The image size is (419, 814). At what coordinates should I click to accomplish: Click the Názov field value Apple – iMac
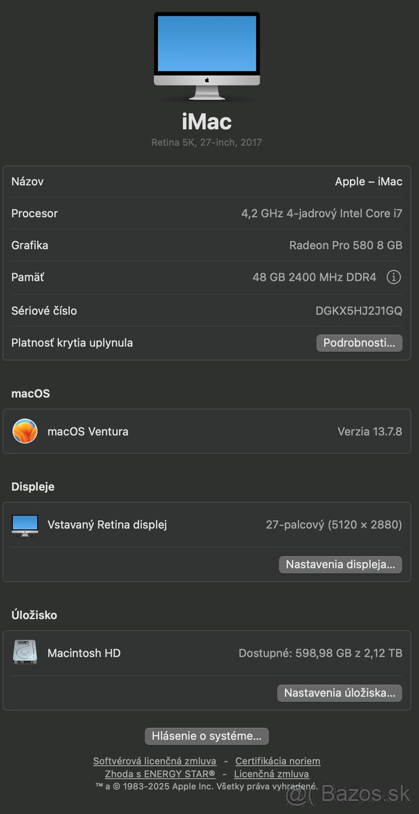[368, 181]
